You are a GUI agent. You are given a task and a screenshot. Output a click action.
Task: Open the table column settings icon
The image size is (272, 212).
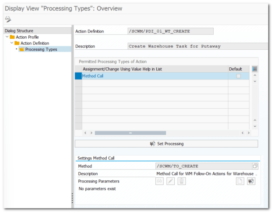pyautogui.click(x=254, y=69)
